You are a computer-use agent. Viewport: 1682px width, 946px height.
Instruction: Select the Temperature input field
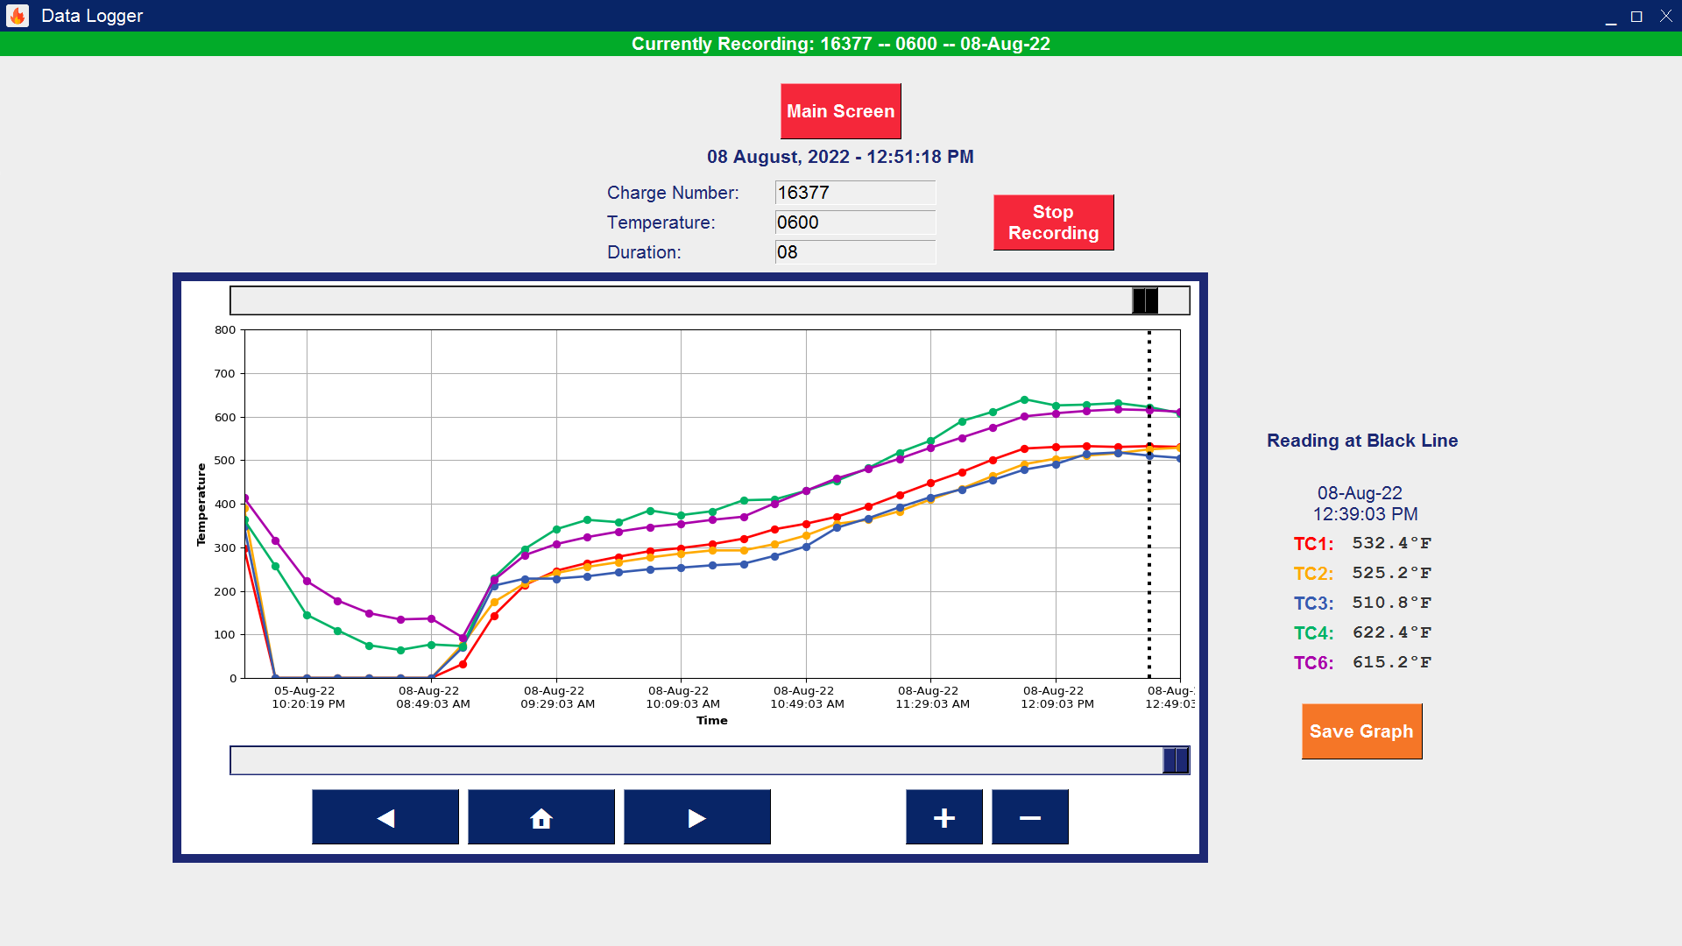(x=854, y=222)
